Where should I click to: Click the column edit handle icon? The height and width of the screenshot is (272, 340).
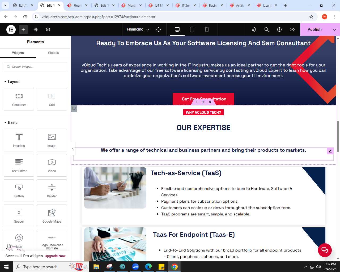click(74, 108)
